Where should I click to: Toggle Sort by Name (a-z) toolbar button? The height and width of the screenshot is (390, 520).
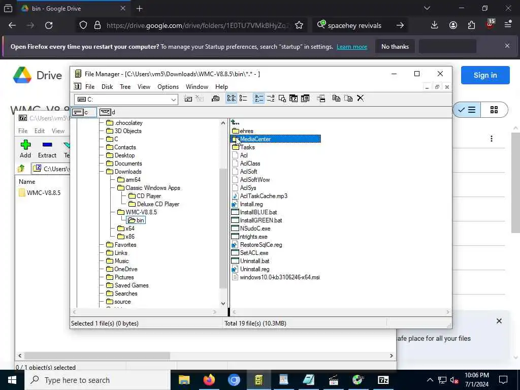(x=258, y=99)
